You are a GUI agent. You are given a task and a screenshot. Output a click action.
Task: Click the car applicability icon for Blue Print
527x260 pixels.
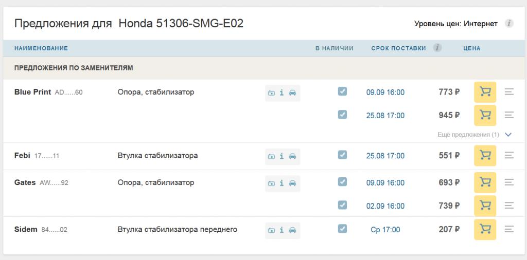click(292, 93)
